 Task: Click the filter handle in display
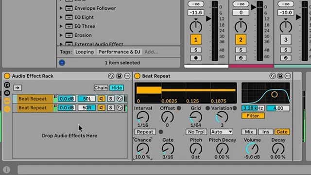[x=275, y=94]
